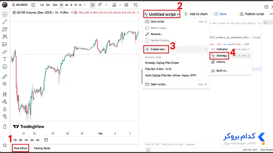The image size is (273, 153).
Task: Open the layout setup grid icon
Action: [x=126, y=5]
